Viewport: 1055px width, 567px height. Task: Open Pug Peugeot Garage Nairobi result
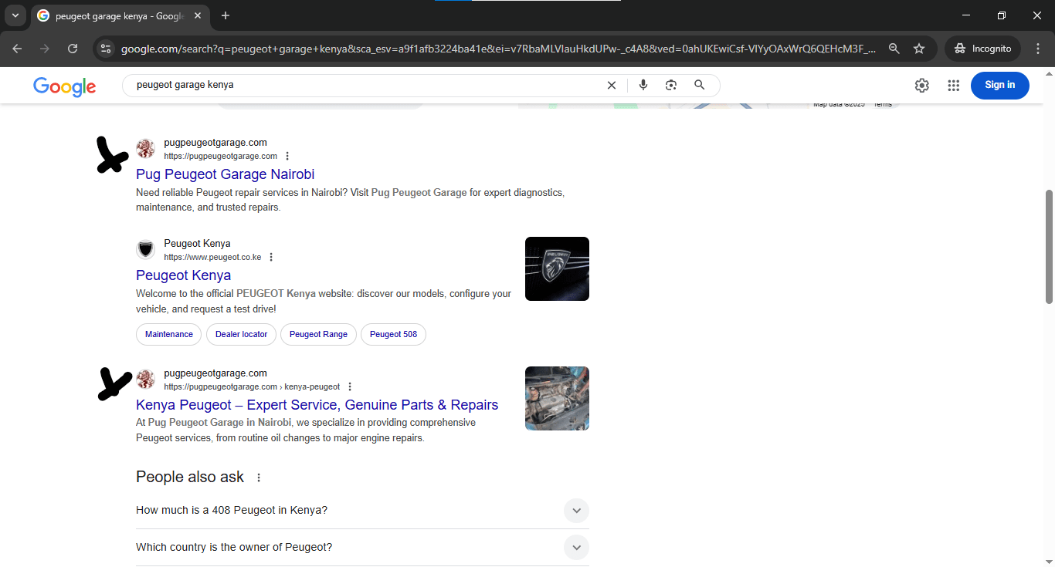point(226,174)
